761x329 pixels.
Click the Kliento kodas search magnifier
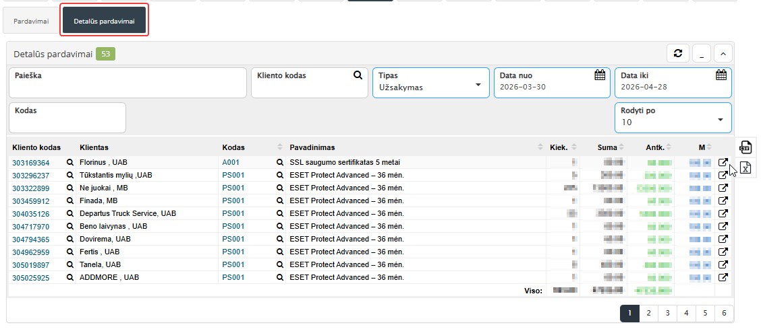click(358, 75)
